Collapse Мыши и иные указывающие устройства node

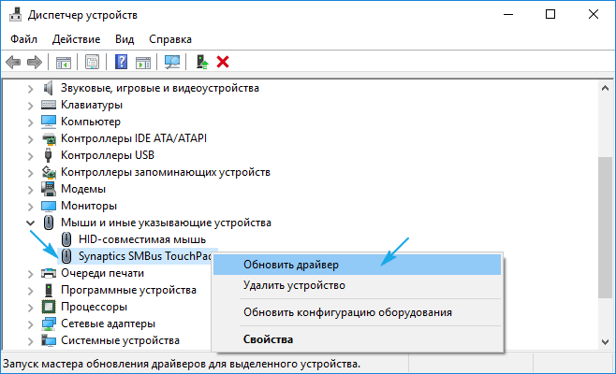click(x=30, y=223)
